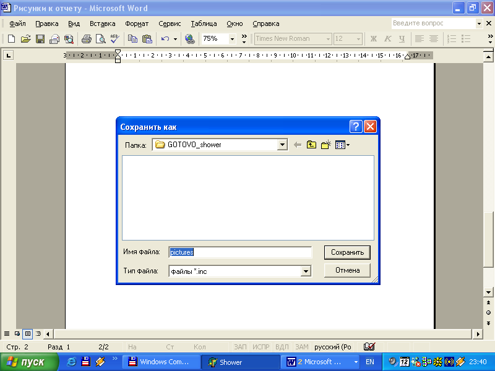The width and height of the screenshot is (495, 371).
Task: Open the Справка menu
Action: [x=266, y=23]
